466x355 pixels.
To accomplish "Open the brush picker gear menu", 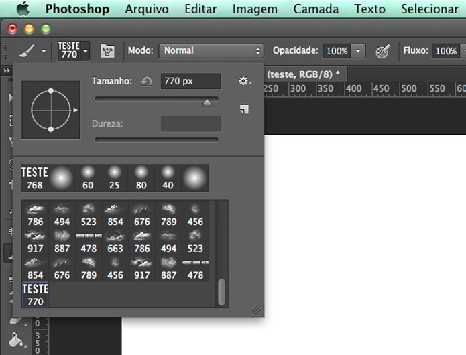I will pos(245,81).
